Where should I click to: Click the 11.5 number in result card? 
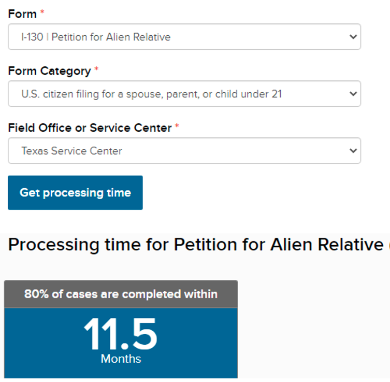[120, 334]
